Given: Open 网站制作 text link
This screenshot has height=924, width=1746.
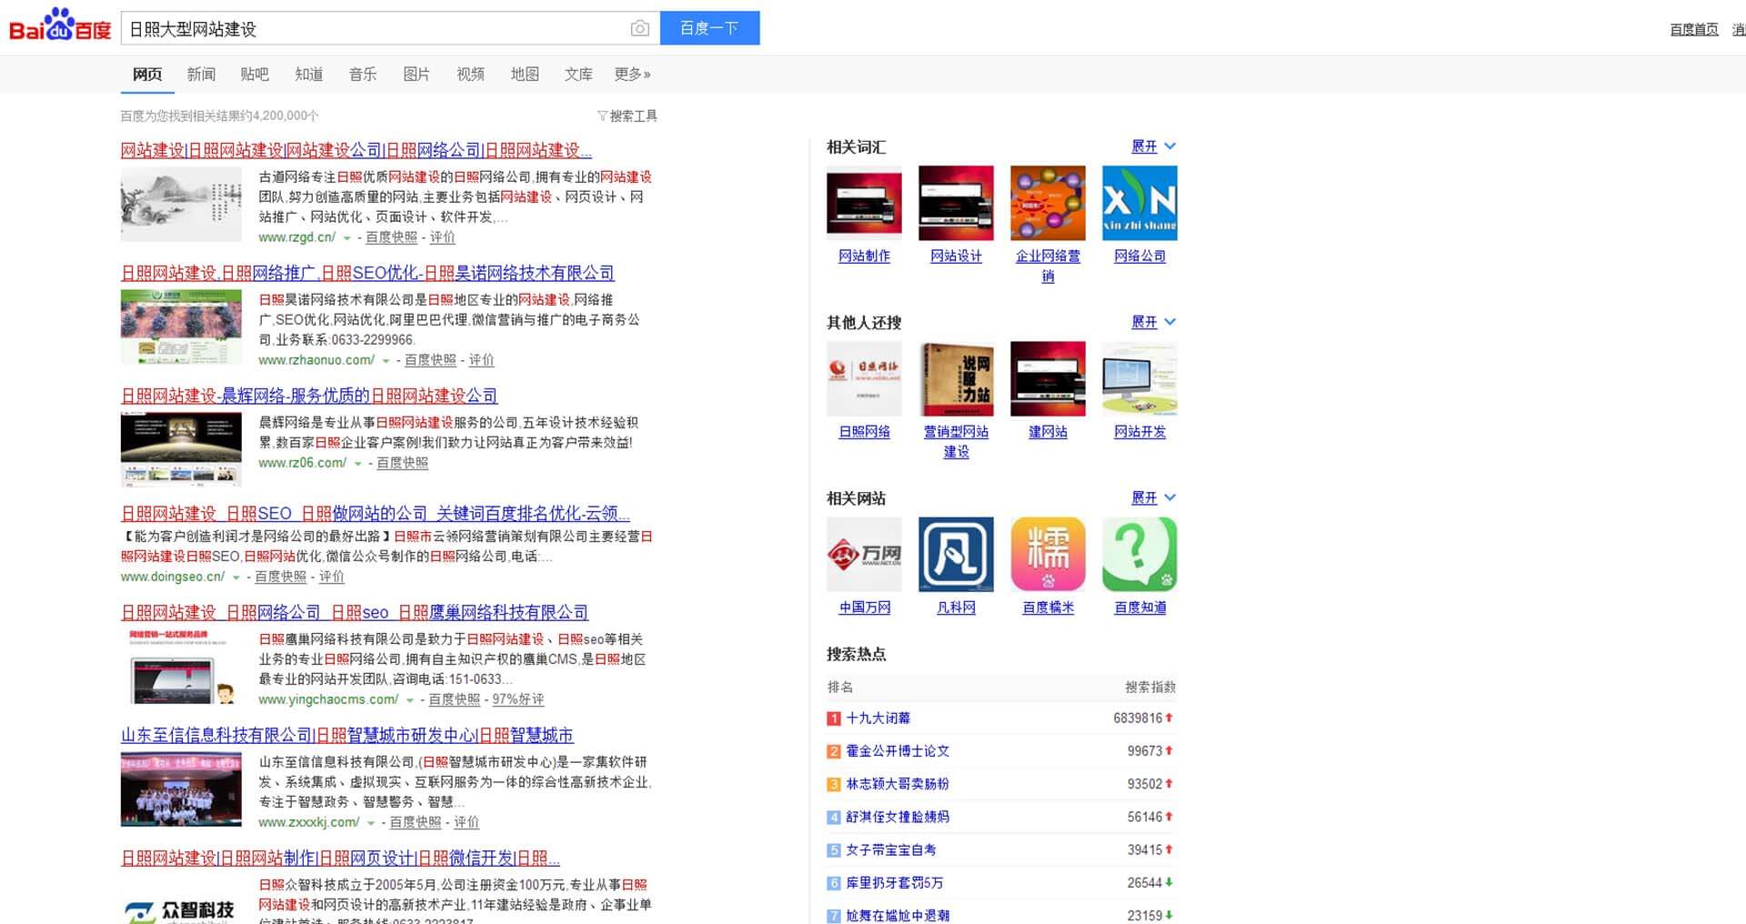Looking at the screenshot, I should [864, 256].
